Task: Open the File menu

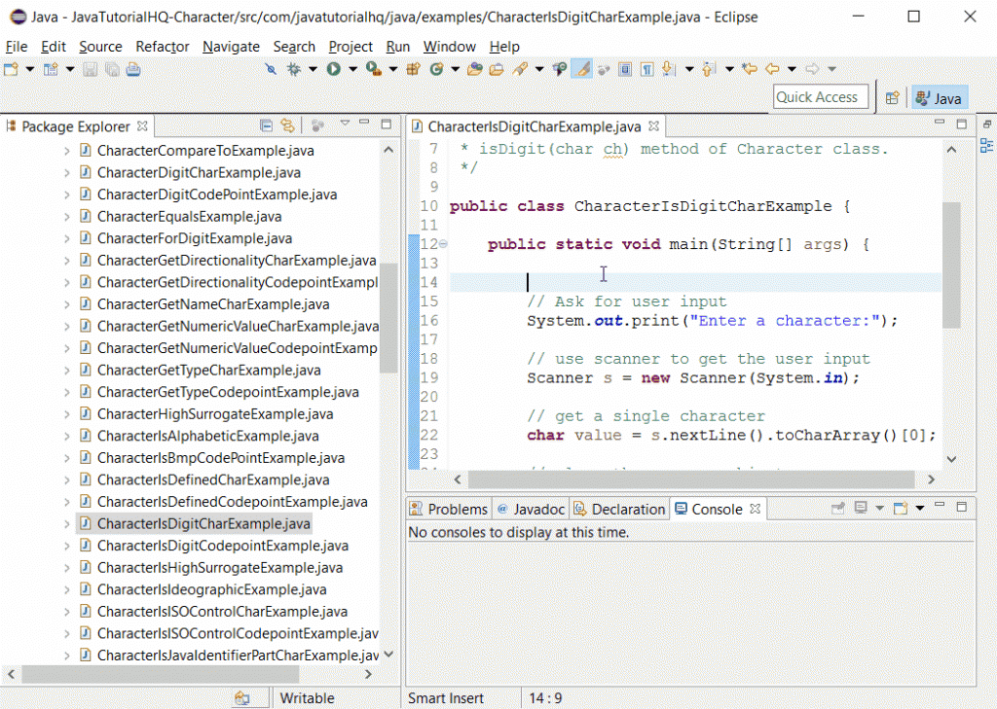Action: coord(17,47)
